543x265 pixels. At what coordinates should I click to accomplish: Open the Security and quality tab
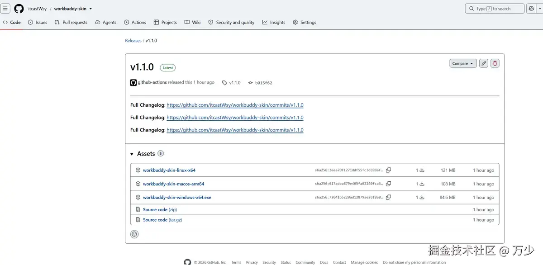click(231, 22)
